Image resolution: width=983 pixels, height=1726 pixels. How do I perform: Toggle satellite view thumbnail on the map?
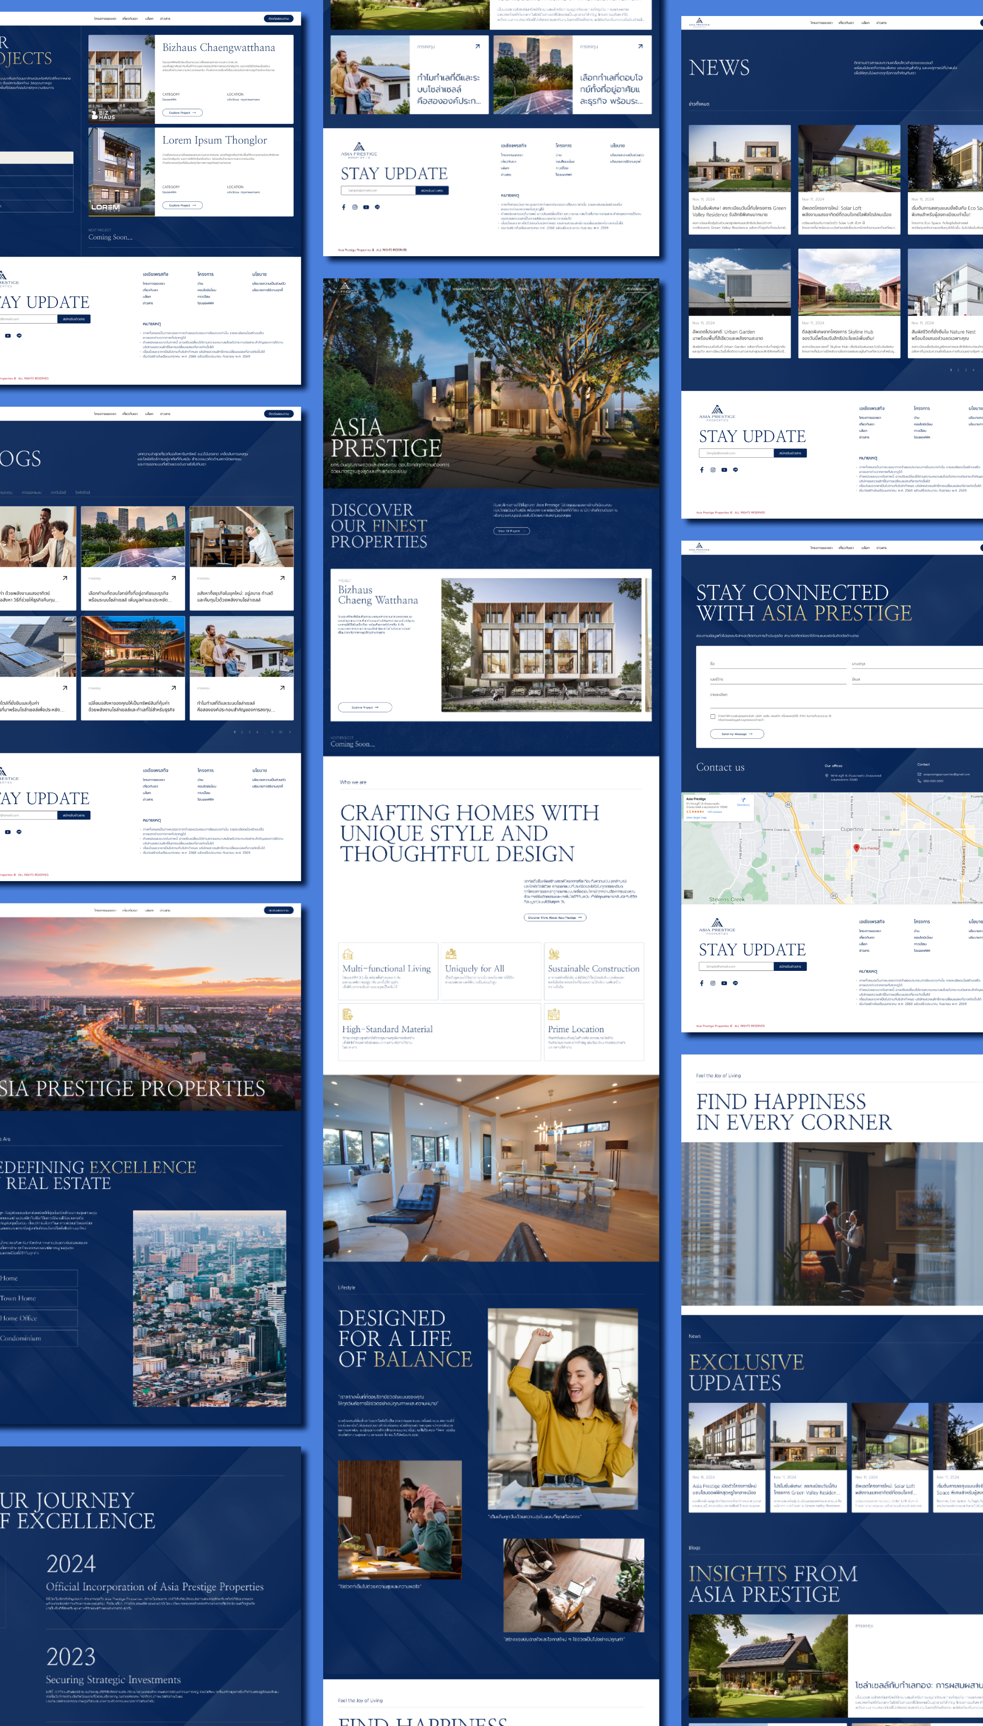688,894
